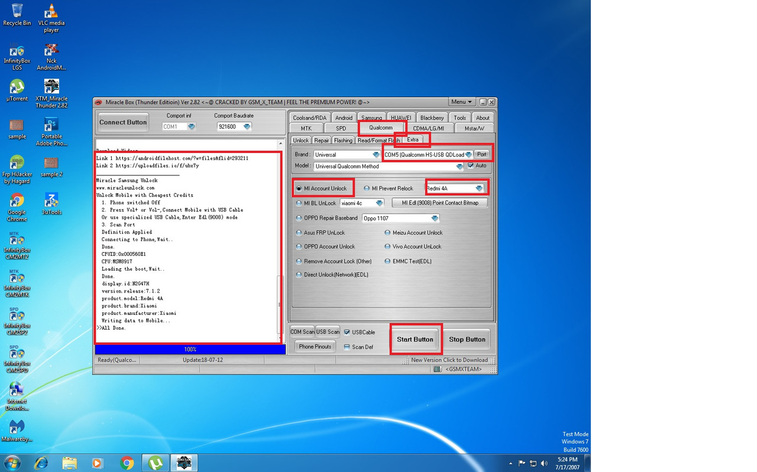This screenshot has height=472, width=757.
Task: Click the Phone Pinouts button
Action: [x=315, y=347]
